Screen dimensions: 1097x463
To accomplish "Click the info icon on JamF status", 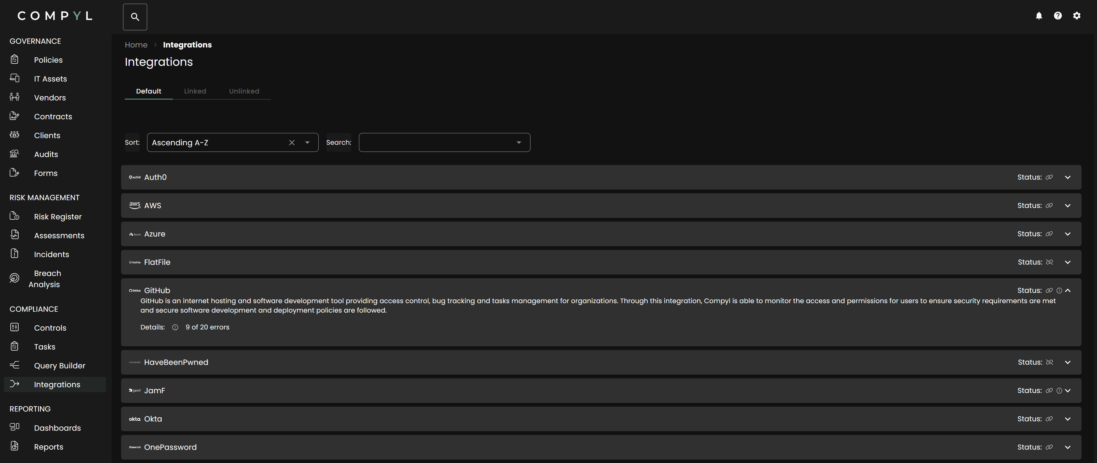I will point(1059,391).
